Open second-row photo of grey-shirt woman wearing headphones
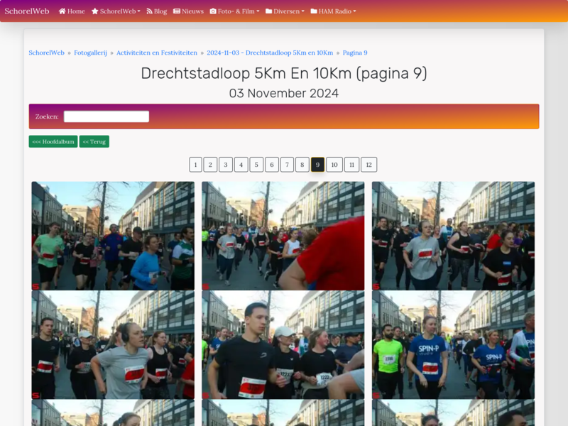This screenshot has height=426, width=568. click(113, 345)
